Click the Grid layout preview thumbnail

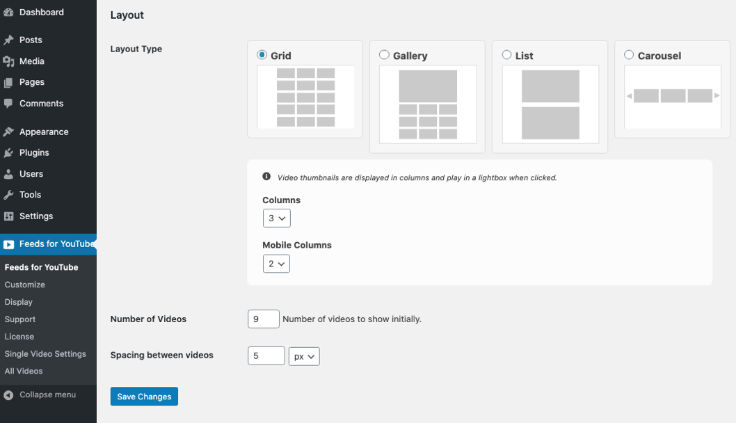point(305,97)
